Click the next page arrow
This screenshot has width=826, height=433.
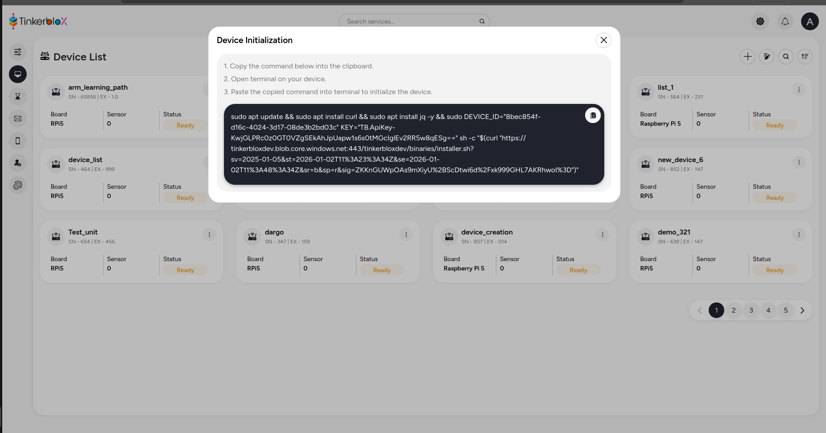[802, 310]
